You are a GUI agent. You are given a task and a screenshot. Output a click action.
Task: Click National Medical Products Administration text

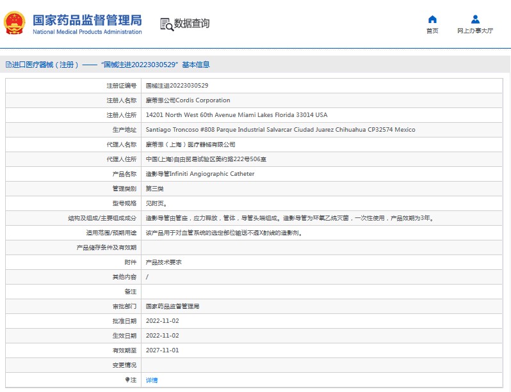coord(87,32)
